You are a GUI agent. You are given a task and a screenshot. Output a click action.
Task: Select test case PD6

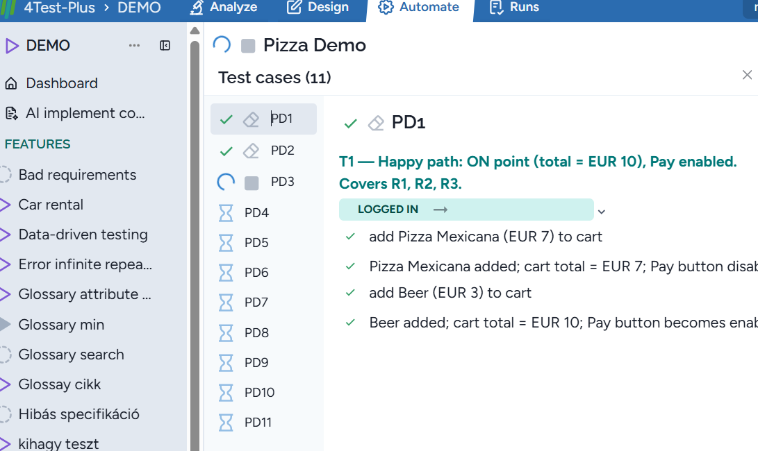256,273
